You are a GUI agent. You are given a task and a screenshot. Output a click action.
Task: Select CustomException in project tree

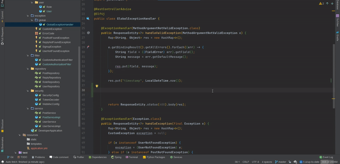coord(52,29)
